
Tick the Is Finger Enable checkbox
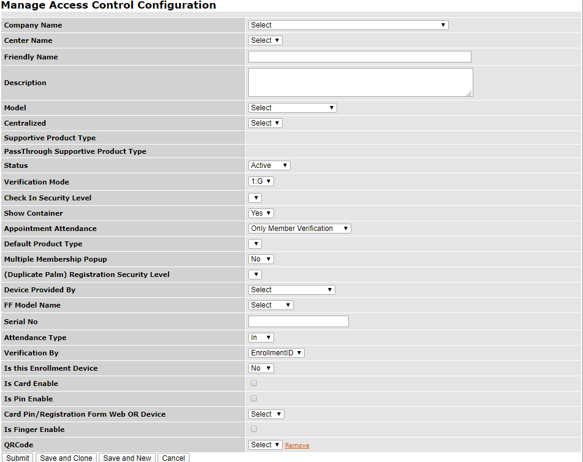coord(254,429)
